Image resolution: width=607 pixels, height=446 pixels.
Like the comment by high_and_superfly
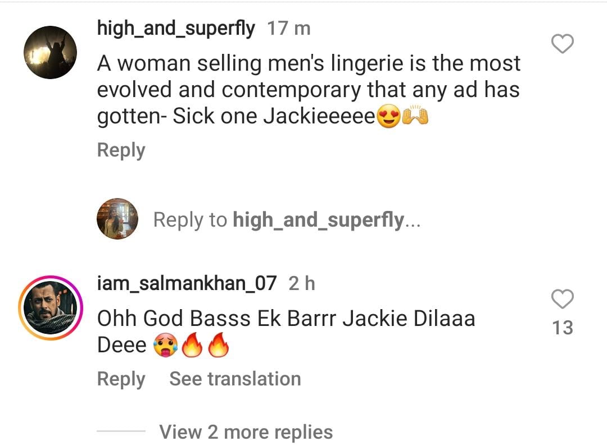(562, 44)
